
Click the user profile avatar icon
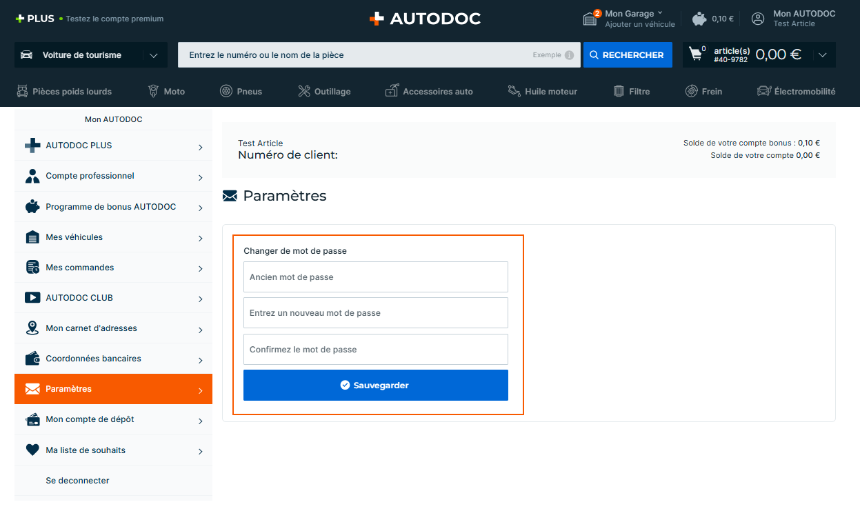pos(758,19)
